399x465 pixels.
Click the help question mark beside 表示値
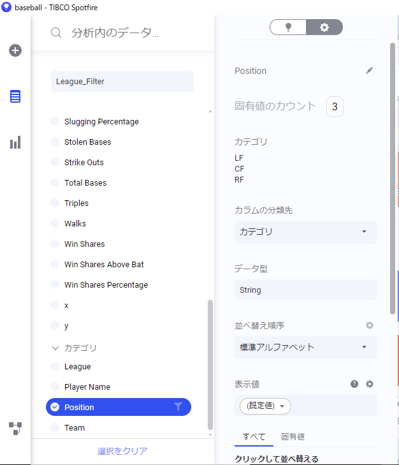[354, 384]
